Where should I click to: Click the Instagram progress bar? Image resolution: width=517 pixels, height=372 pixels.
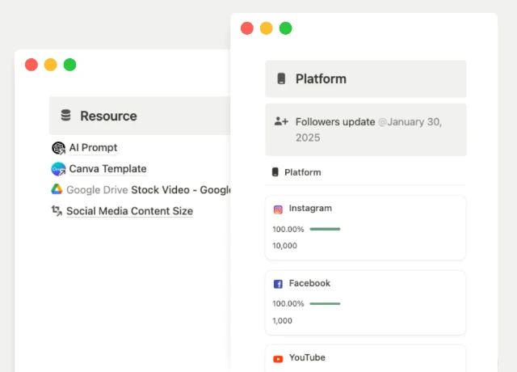(x=325, y=229)
